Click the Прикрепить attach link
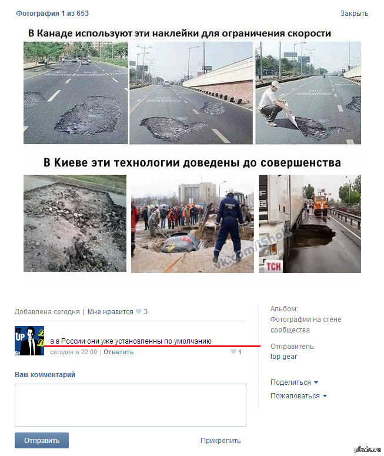This screenshot has width=384, height=456. point(221,441)
